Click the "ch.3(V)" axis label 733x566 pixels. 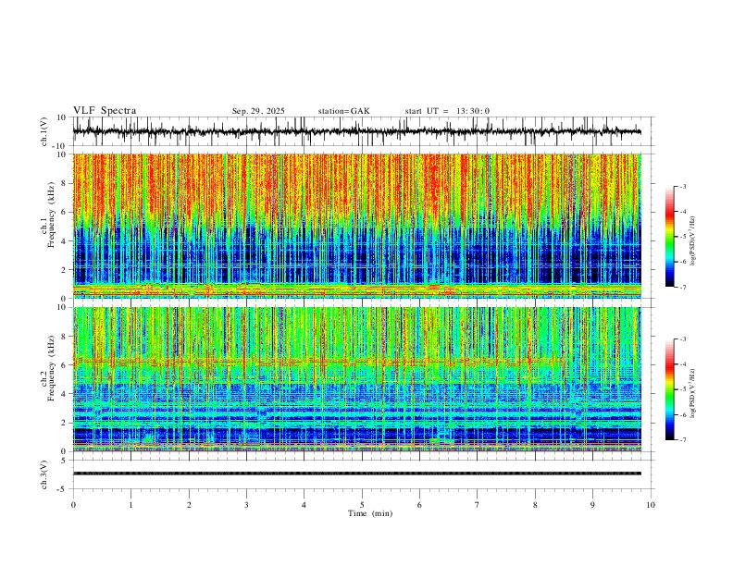click(x=44, y=475)
